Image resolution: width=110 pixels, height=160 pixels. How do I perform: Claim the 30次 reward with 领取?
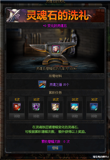click(94, 116)
